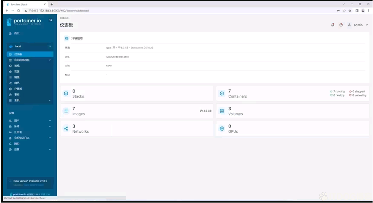373x203 pixels.
Task: Open the Stacks card
Action: point(137,93)
